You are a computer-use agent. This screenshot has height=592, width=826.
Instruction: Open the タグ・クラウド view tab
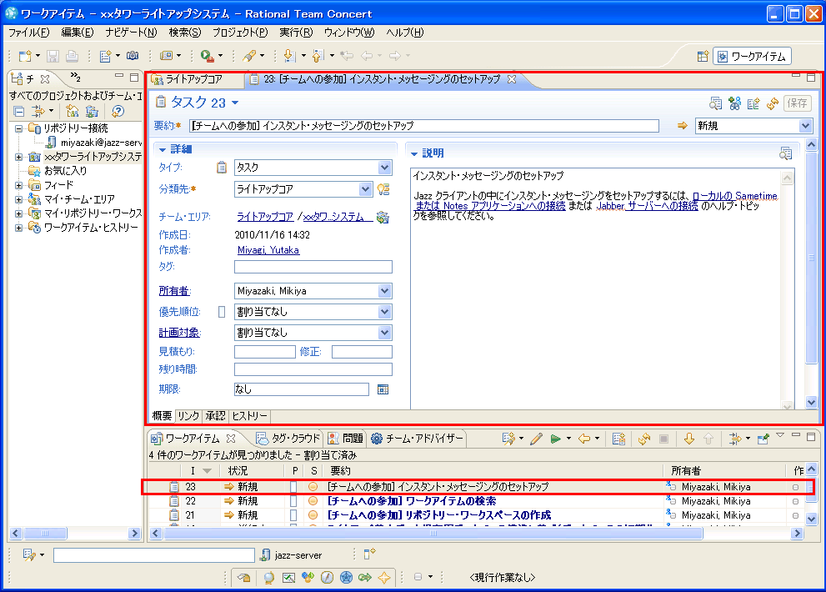(288, 439)
